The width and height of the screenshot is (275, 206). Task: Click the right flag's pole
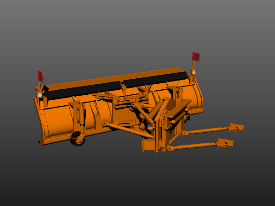click(192, 65)
